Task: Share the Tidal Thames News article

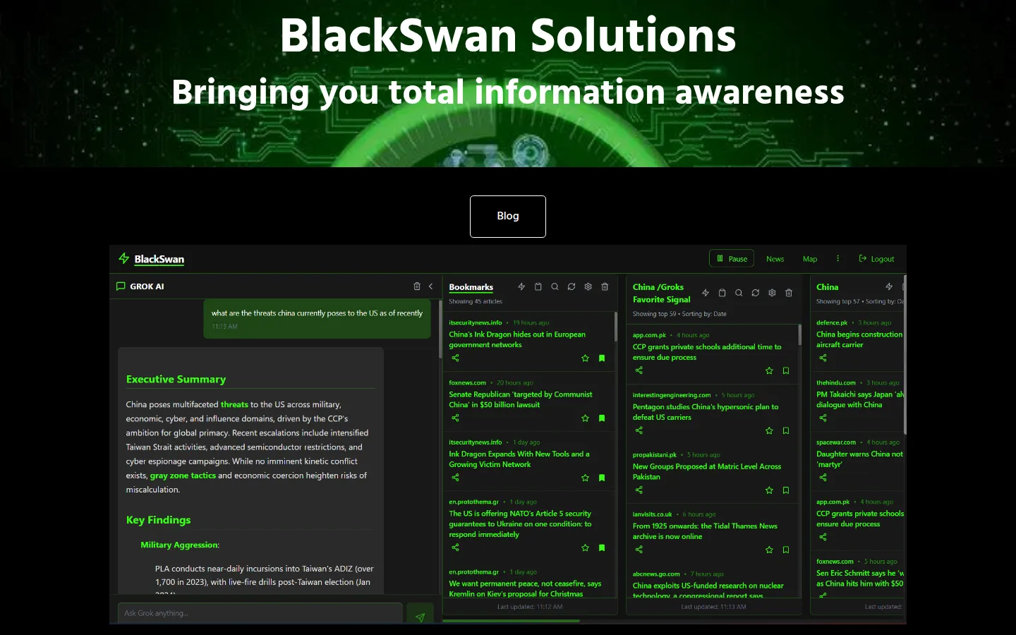Action: coord(639,549)
